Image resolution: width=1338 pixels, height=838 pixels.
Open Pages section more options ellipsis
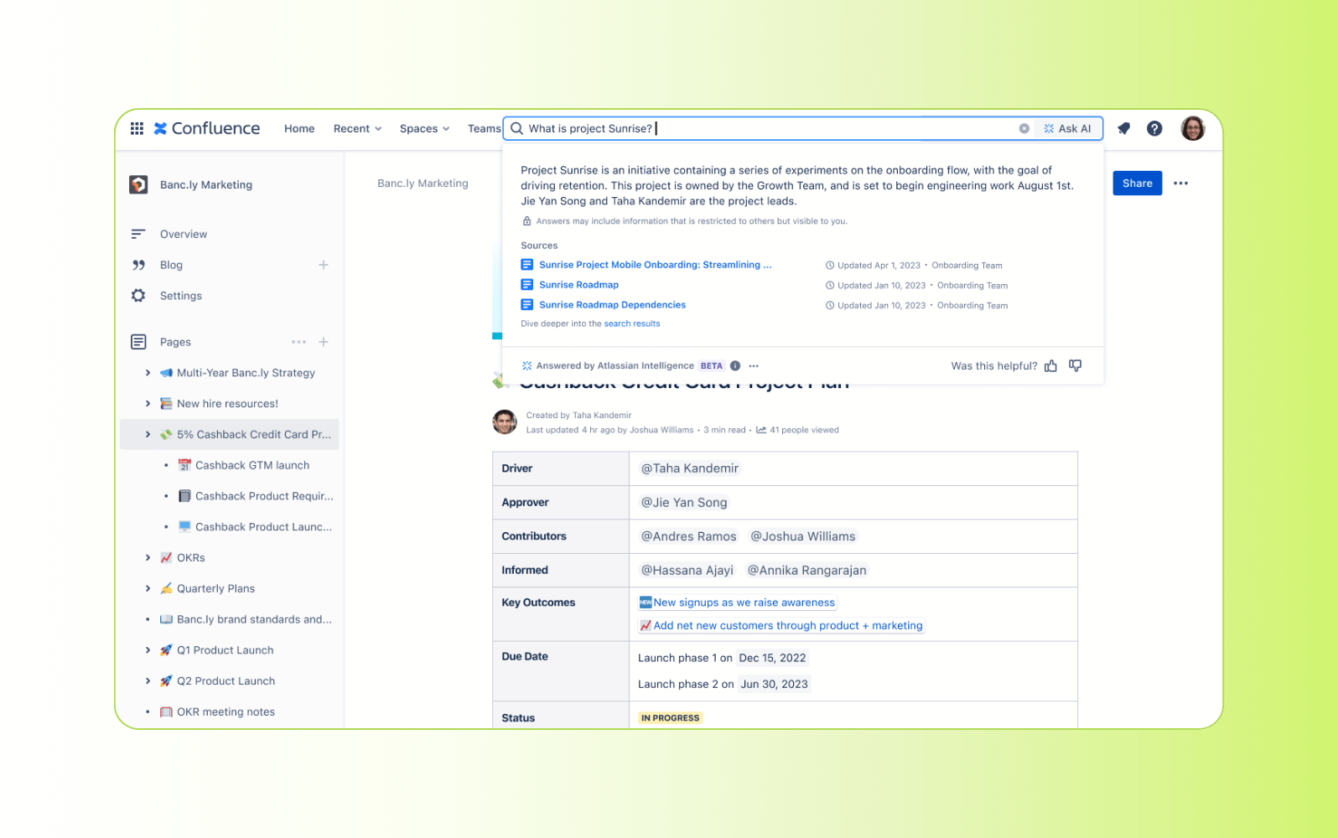(298, 342)
